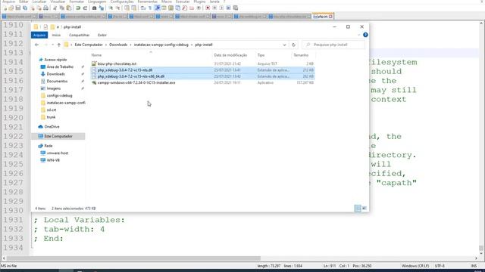
Task: Open breadcrumb chevron after Este Computador
Action: pyautogui.click(x=106, y=45)
